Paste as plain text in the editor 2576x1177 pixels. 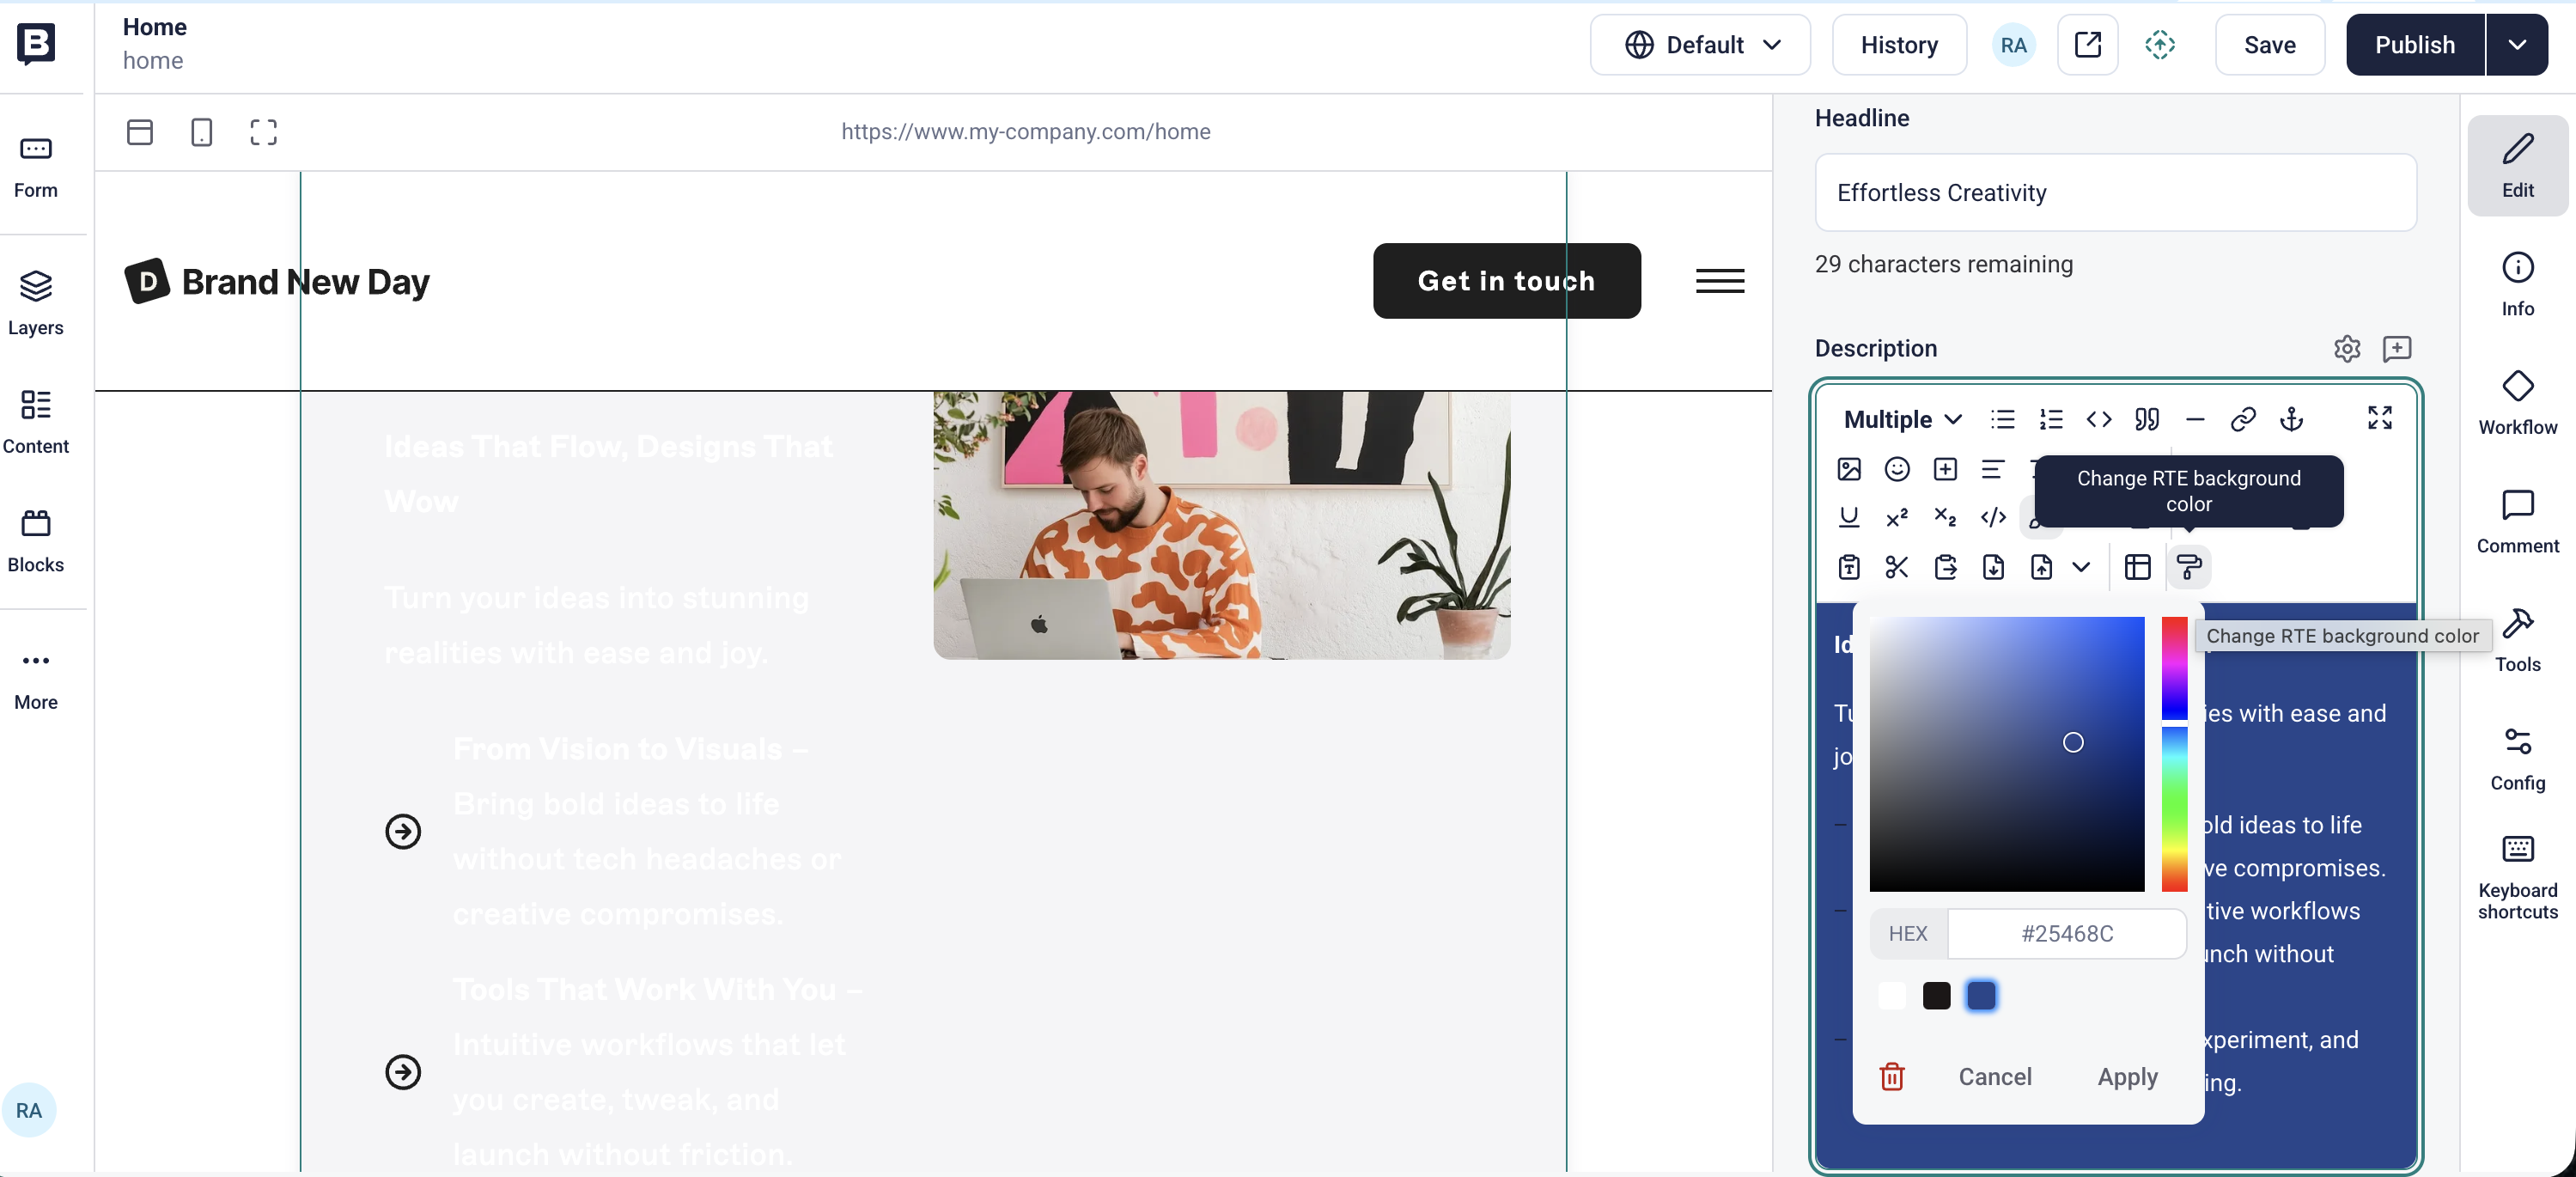[x=1848, y=567]
